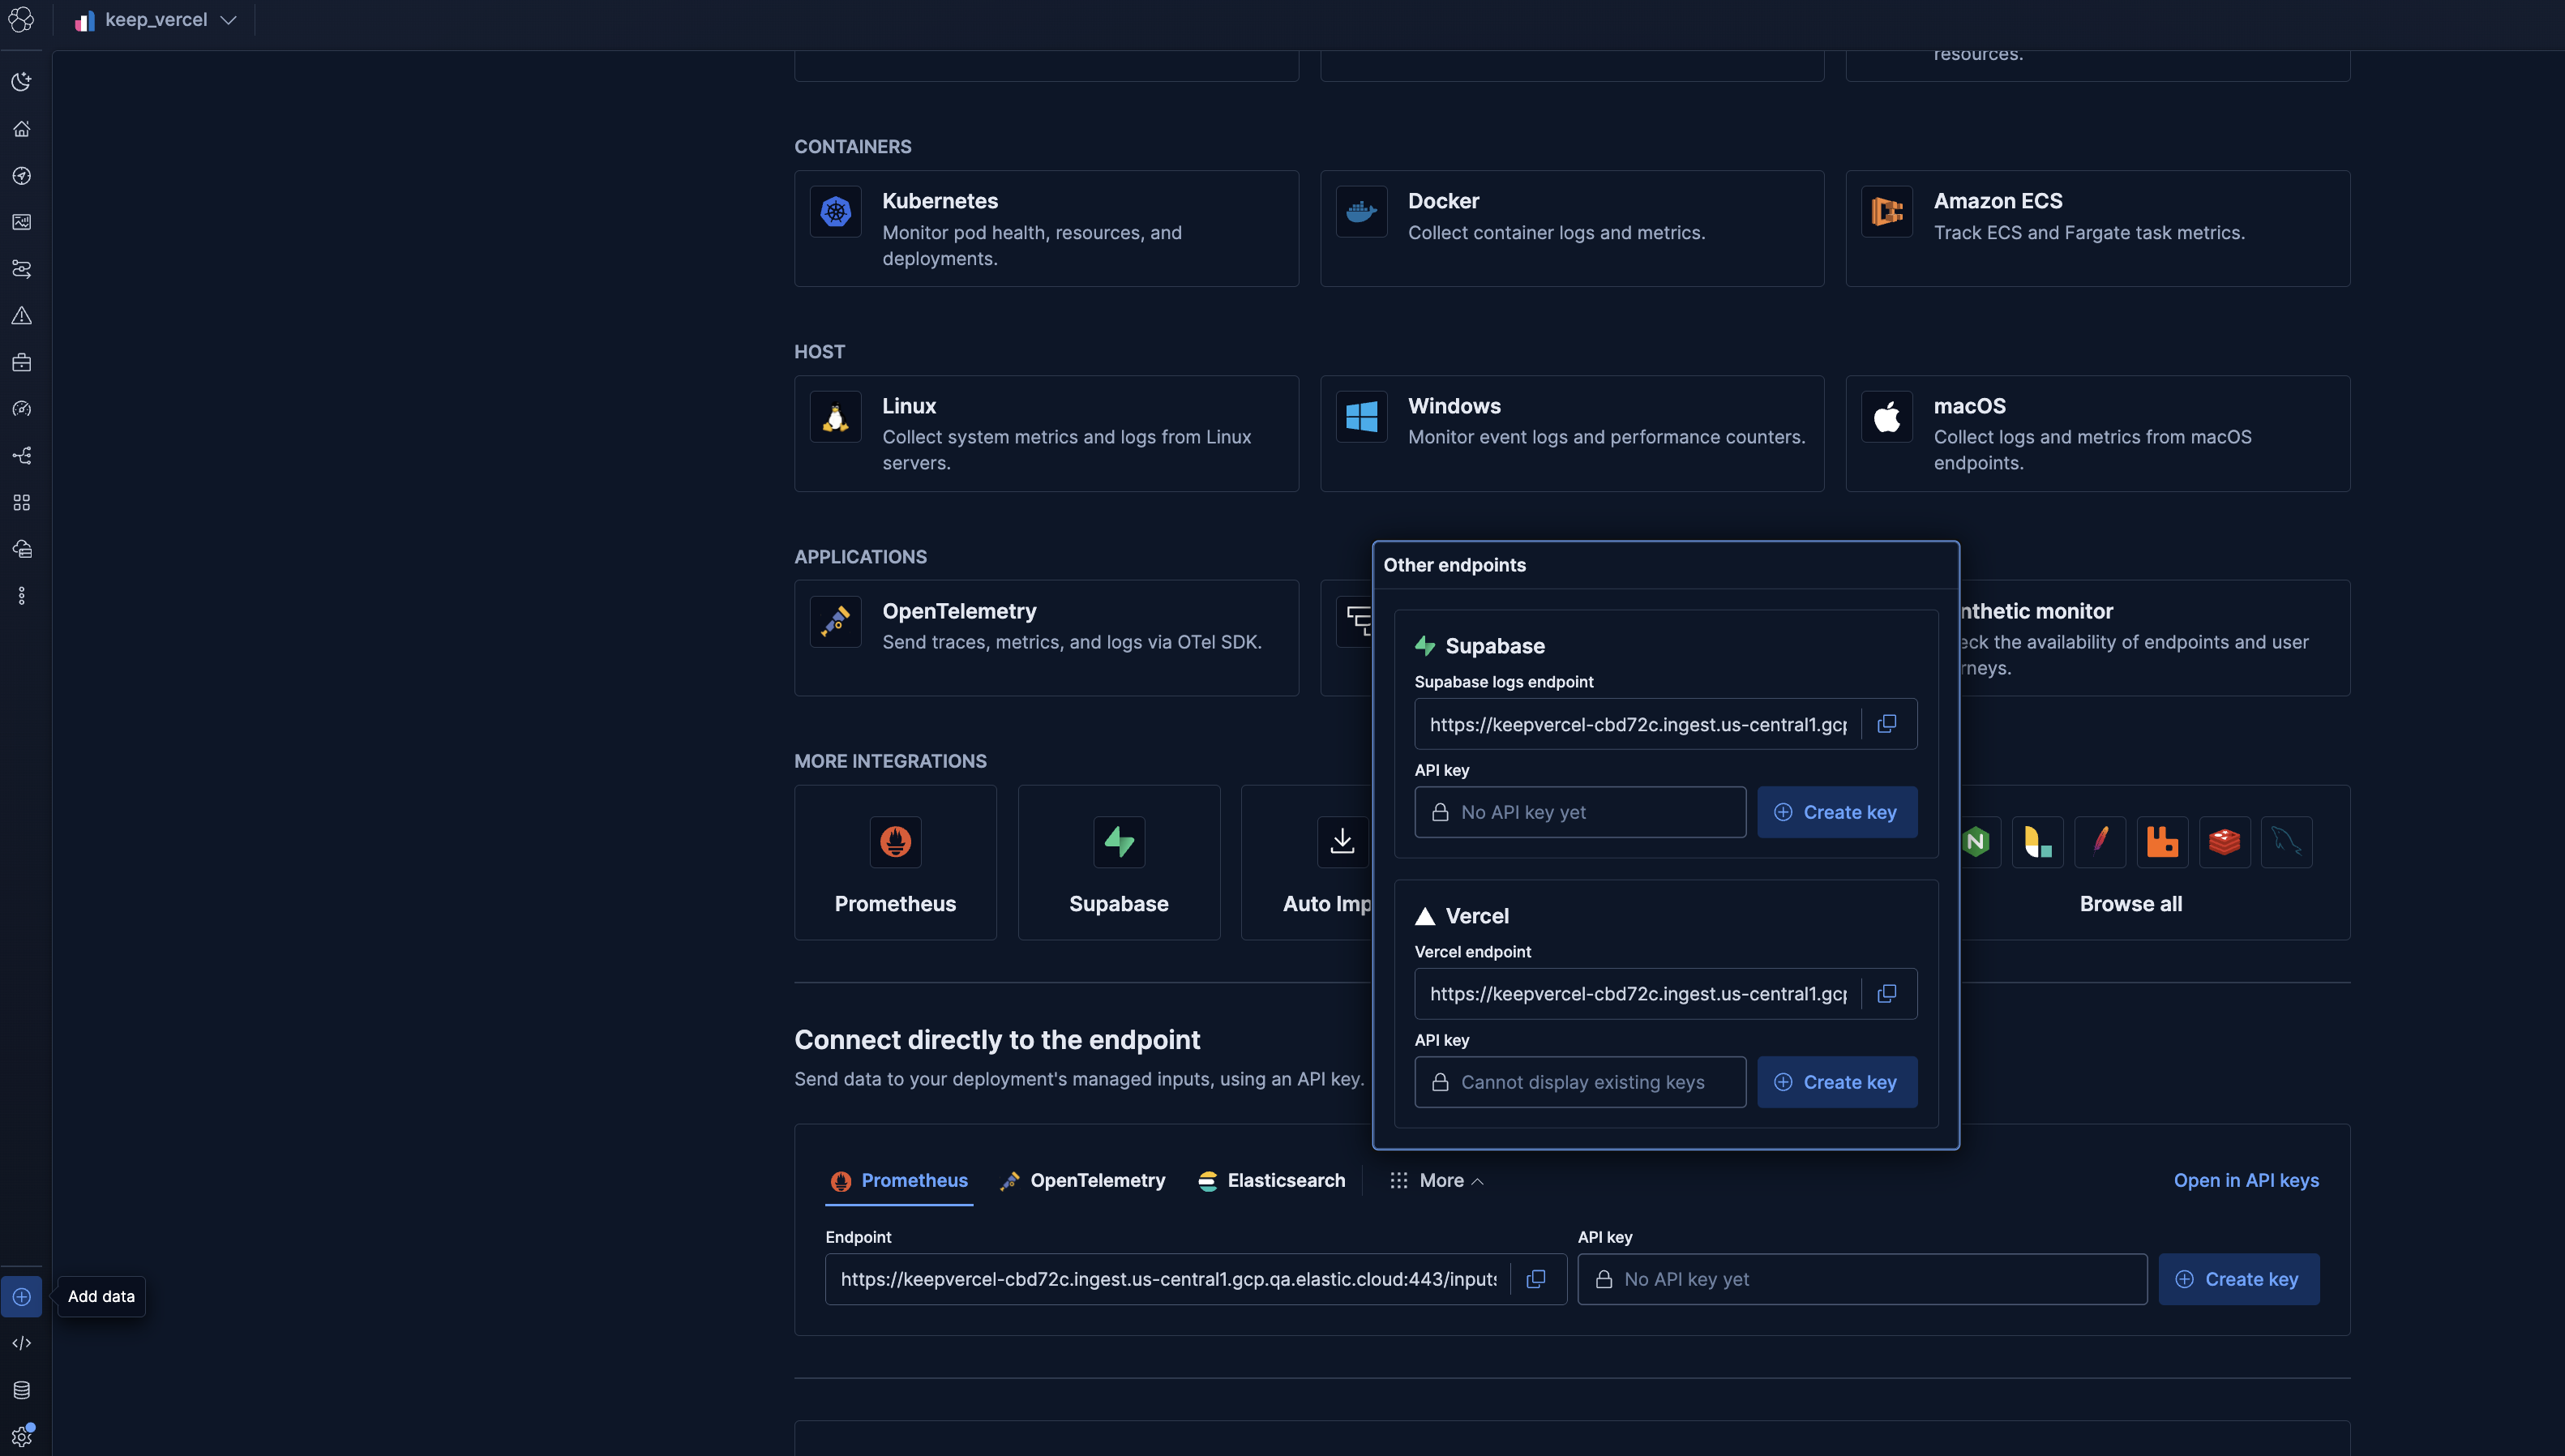2565x1456 pixels.
Task: Click the Redis red icon in Browse all
Action: click(2224, 842)
